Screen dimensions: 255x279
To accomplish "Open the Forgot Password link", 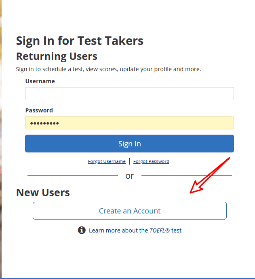I will pos(151,161).
